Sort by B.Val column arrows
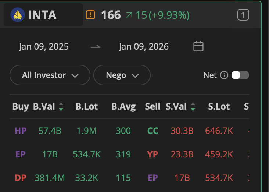Viewport: 269px width, 192px height. pos(61,107)
